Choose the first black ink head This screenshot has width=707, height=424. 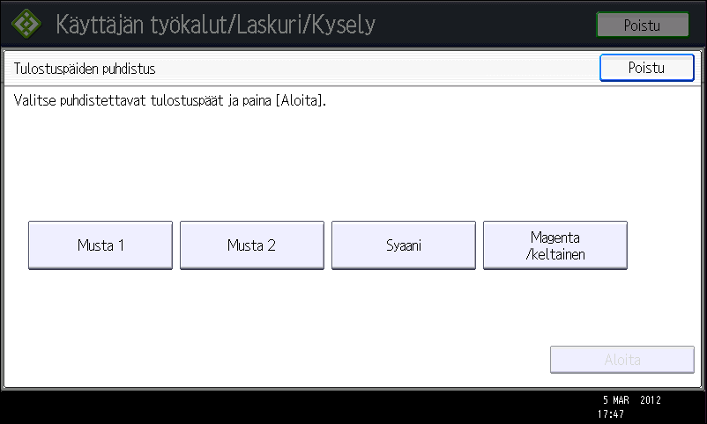click(100, 245)
